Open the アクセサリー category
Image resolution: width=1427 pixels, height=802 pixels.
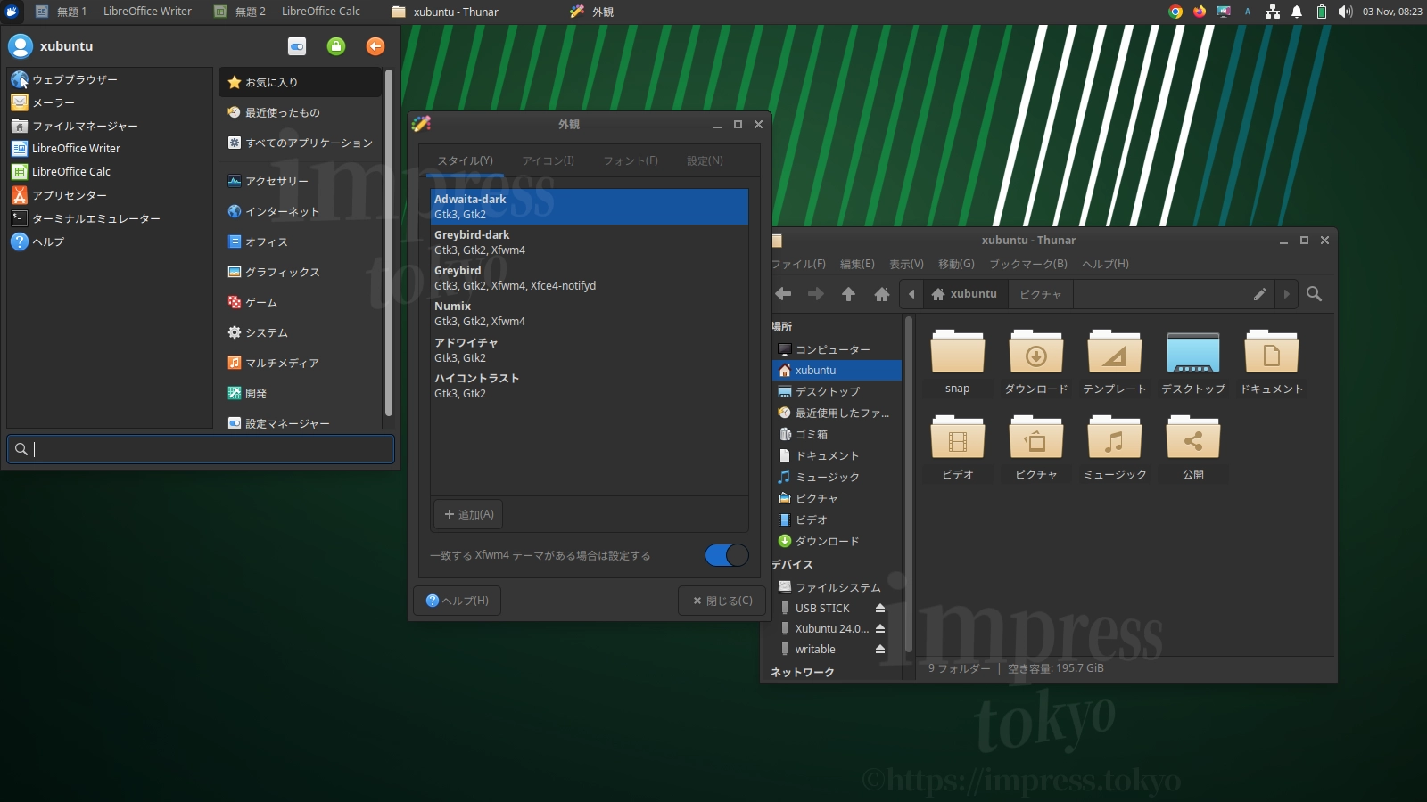[300, 181]
